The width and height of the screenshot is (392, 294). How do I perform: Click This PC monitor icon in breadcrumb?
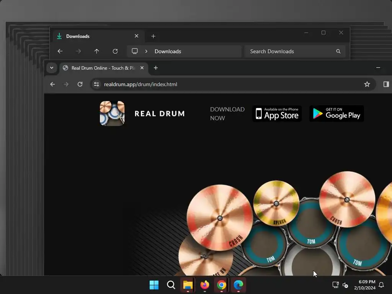(x=135, y=51)
